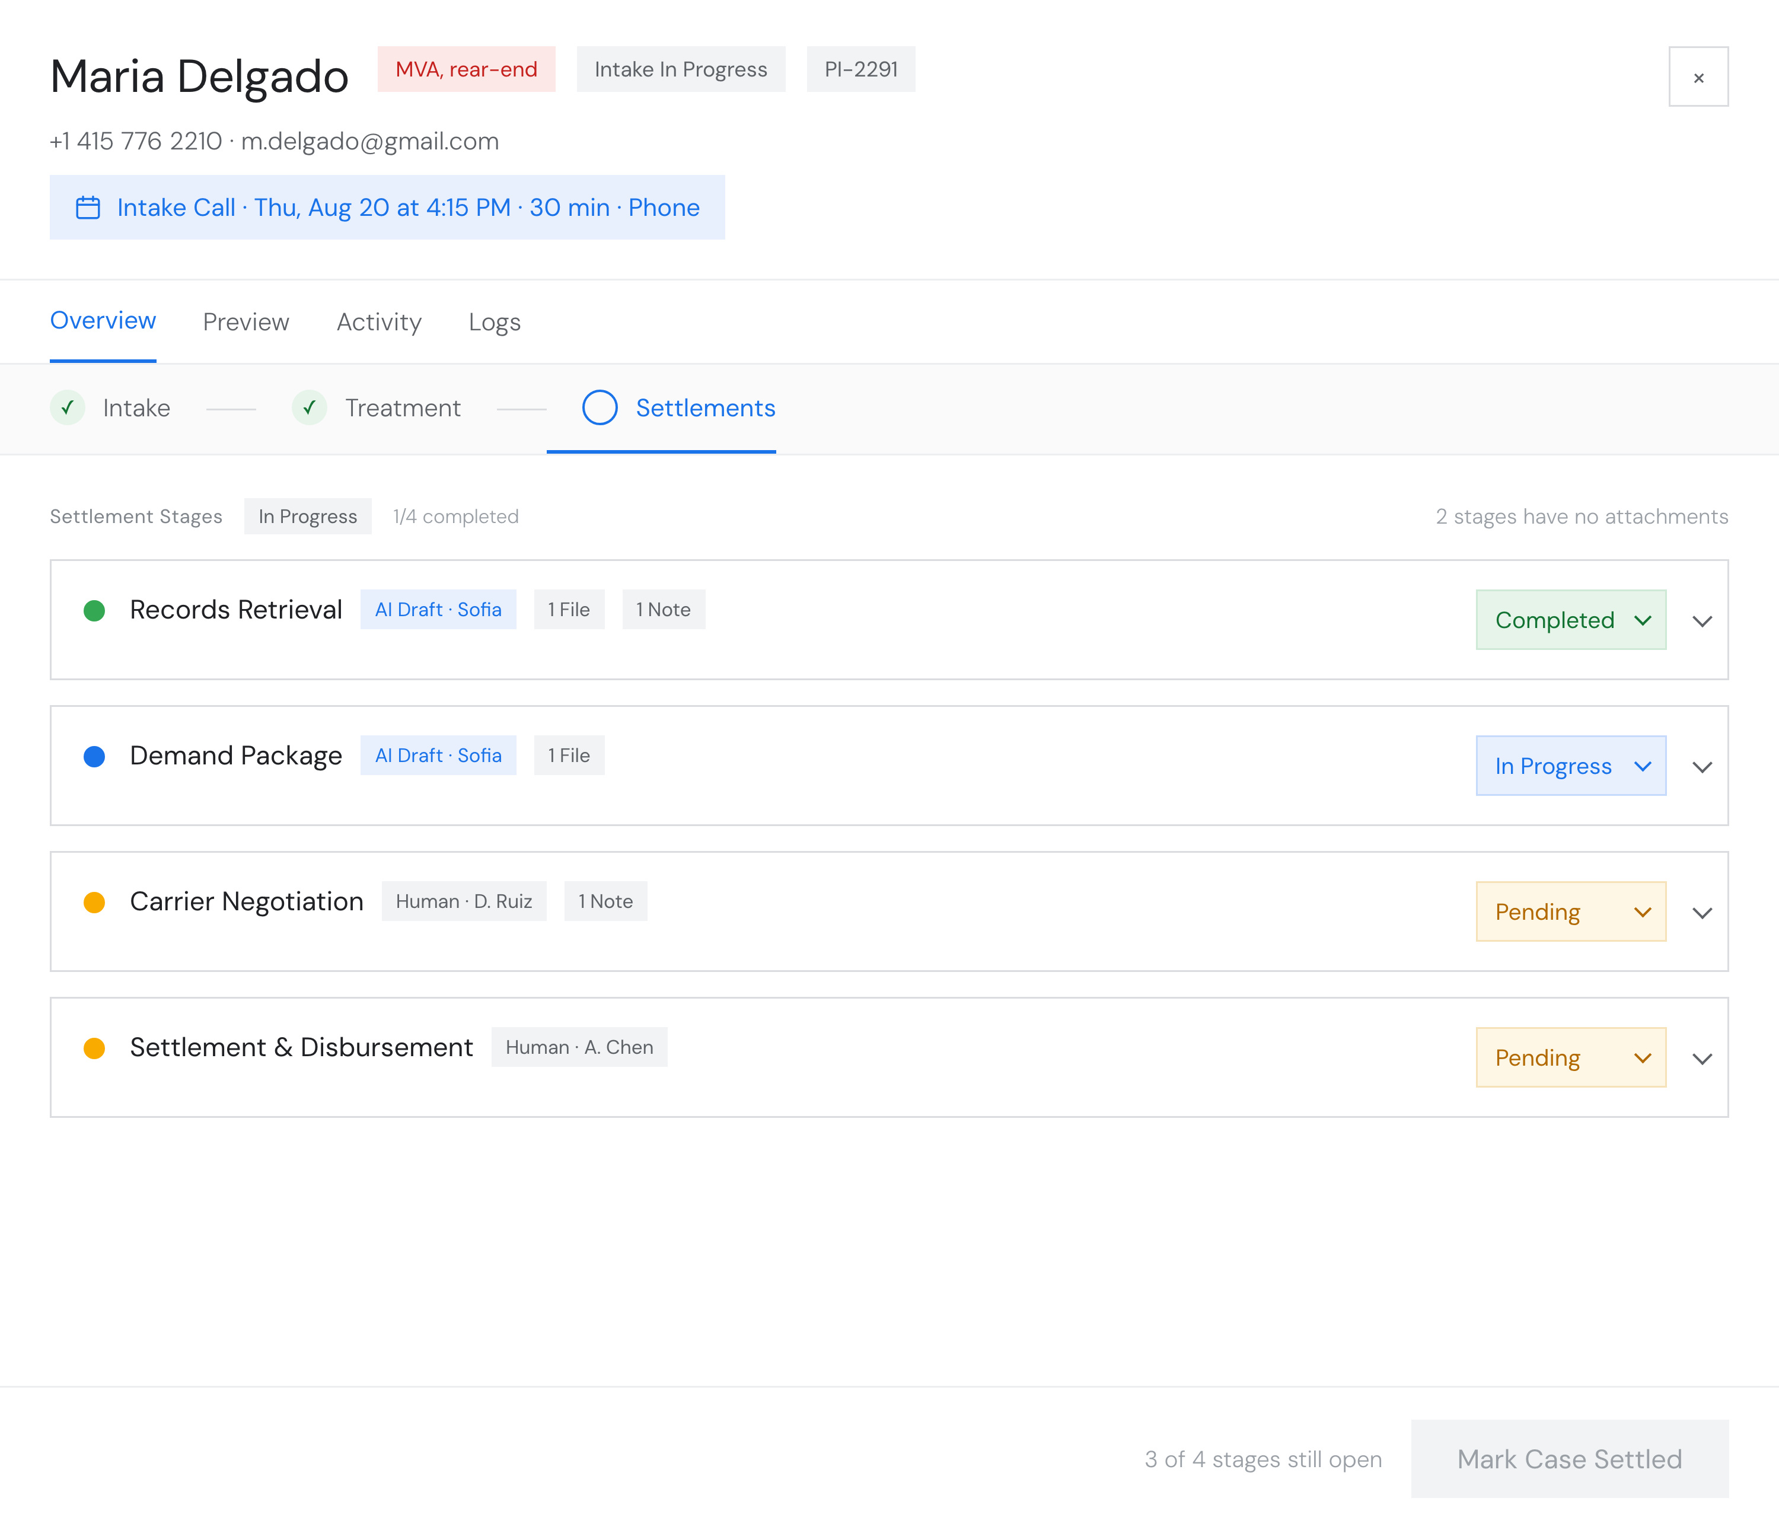
Task: Click the orange dot beside Settlement & Disbursement
Action: click(x=94, y=1048)
